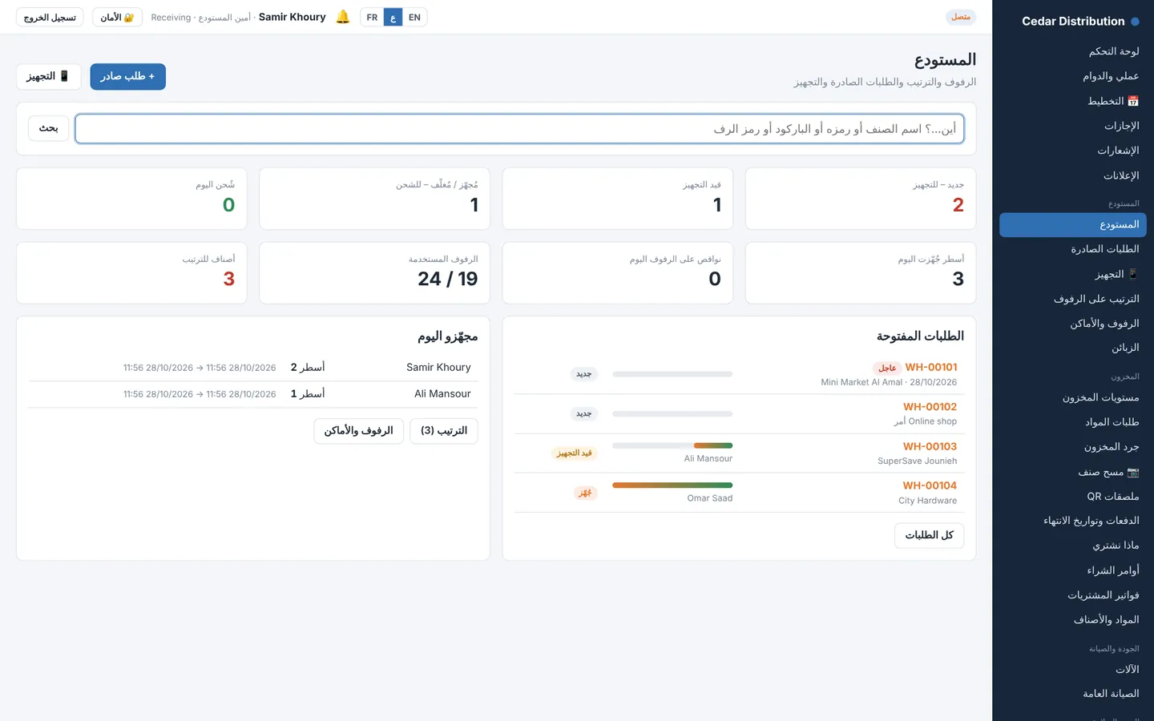Viewport: 1154px width, 721px height.
Task: Open ماذا نشتري in the sidebar
Action: (x=1073, y=546)
